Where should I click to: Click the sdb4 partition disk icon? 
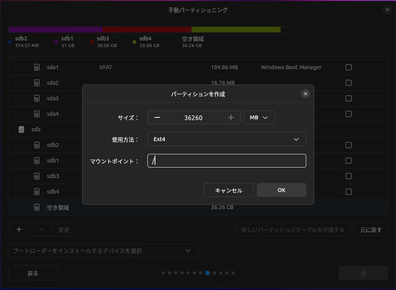tap(37, 192)
